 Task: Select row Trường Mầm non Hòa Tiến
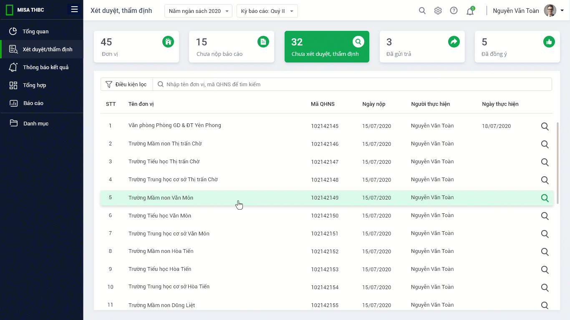coord(327,251)
